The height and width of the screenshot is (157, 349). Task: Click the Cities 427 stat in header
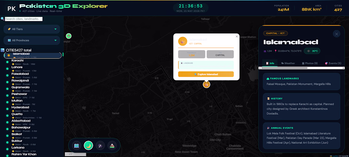tap(338, 8)
